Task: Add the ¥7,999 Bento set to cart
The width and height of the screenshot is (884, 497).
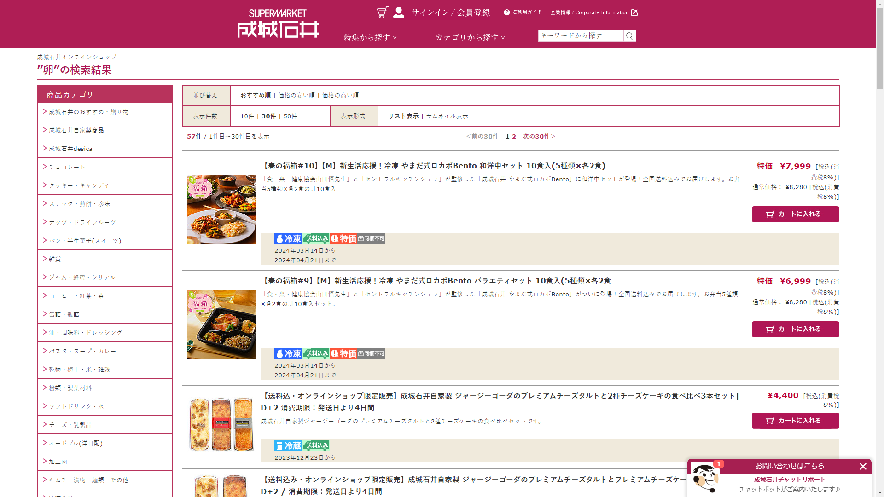Action: (x=795, y=214)
